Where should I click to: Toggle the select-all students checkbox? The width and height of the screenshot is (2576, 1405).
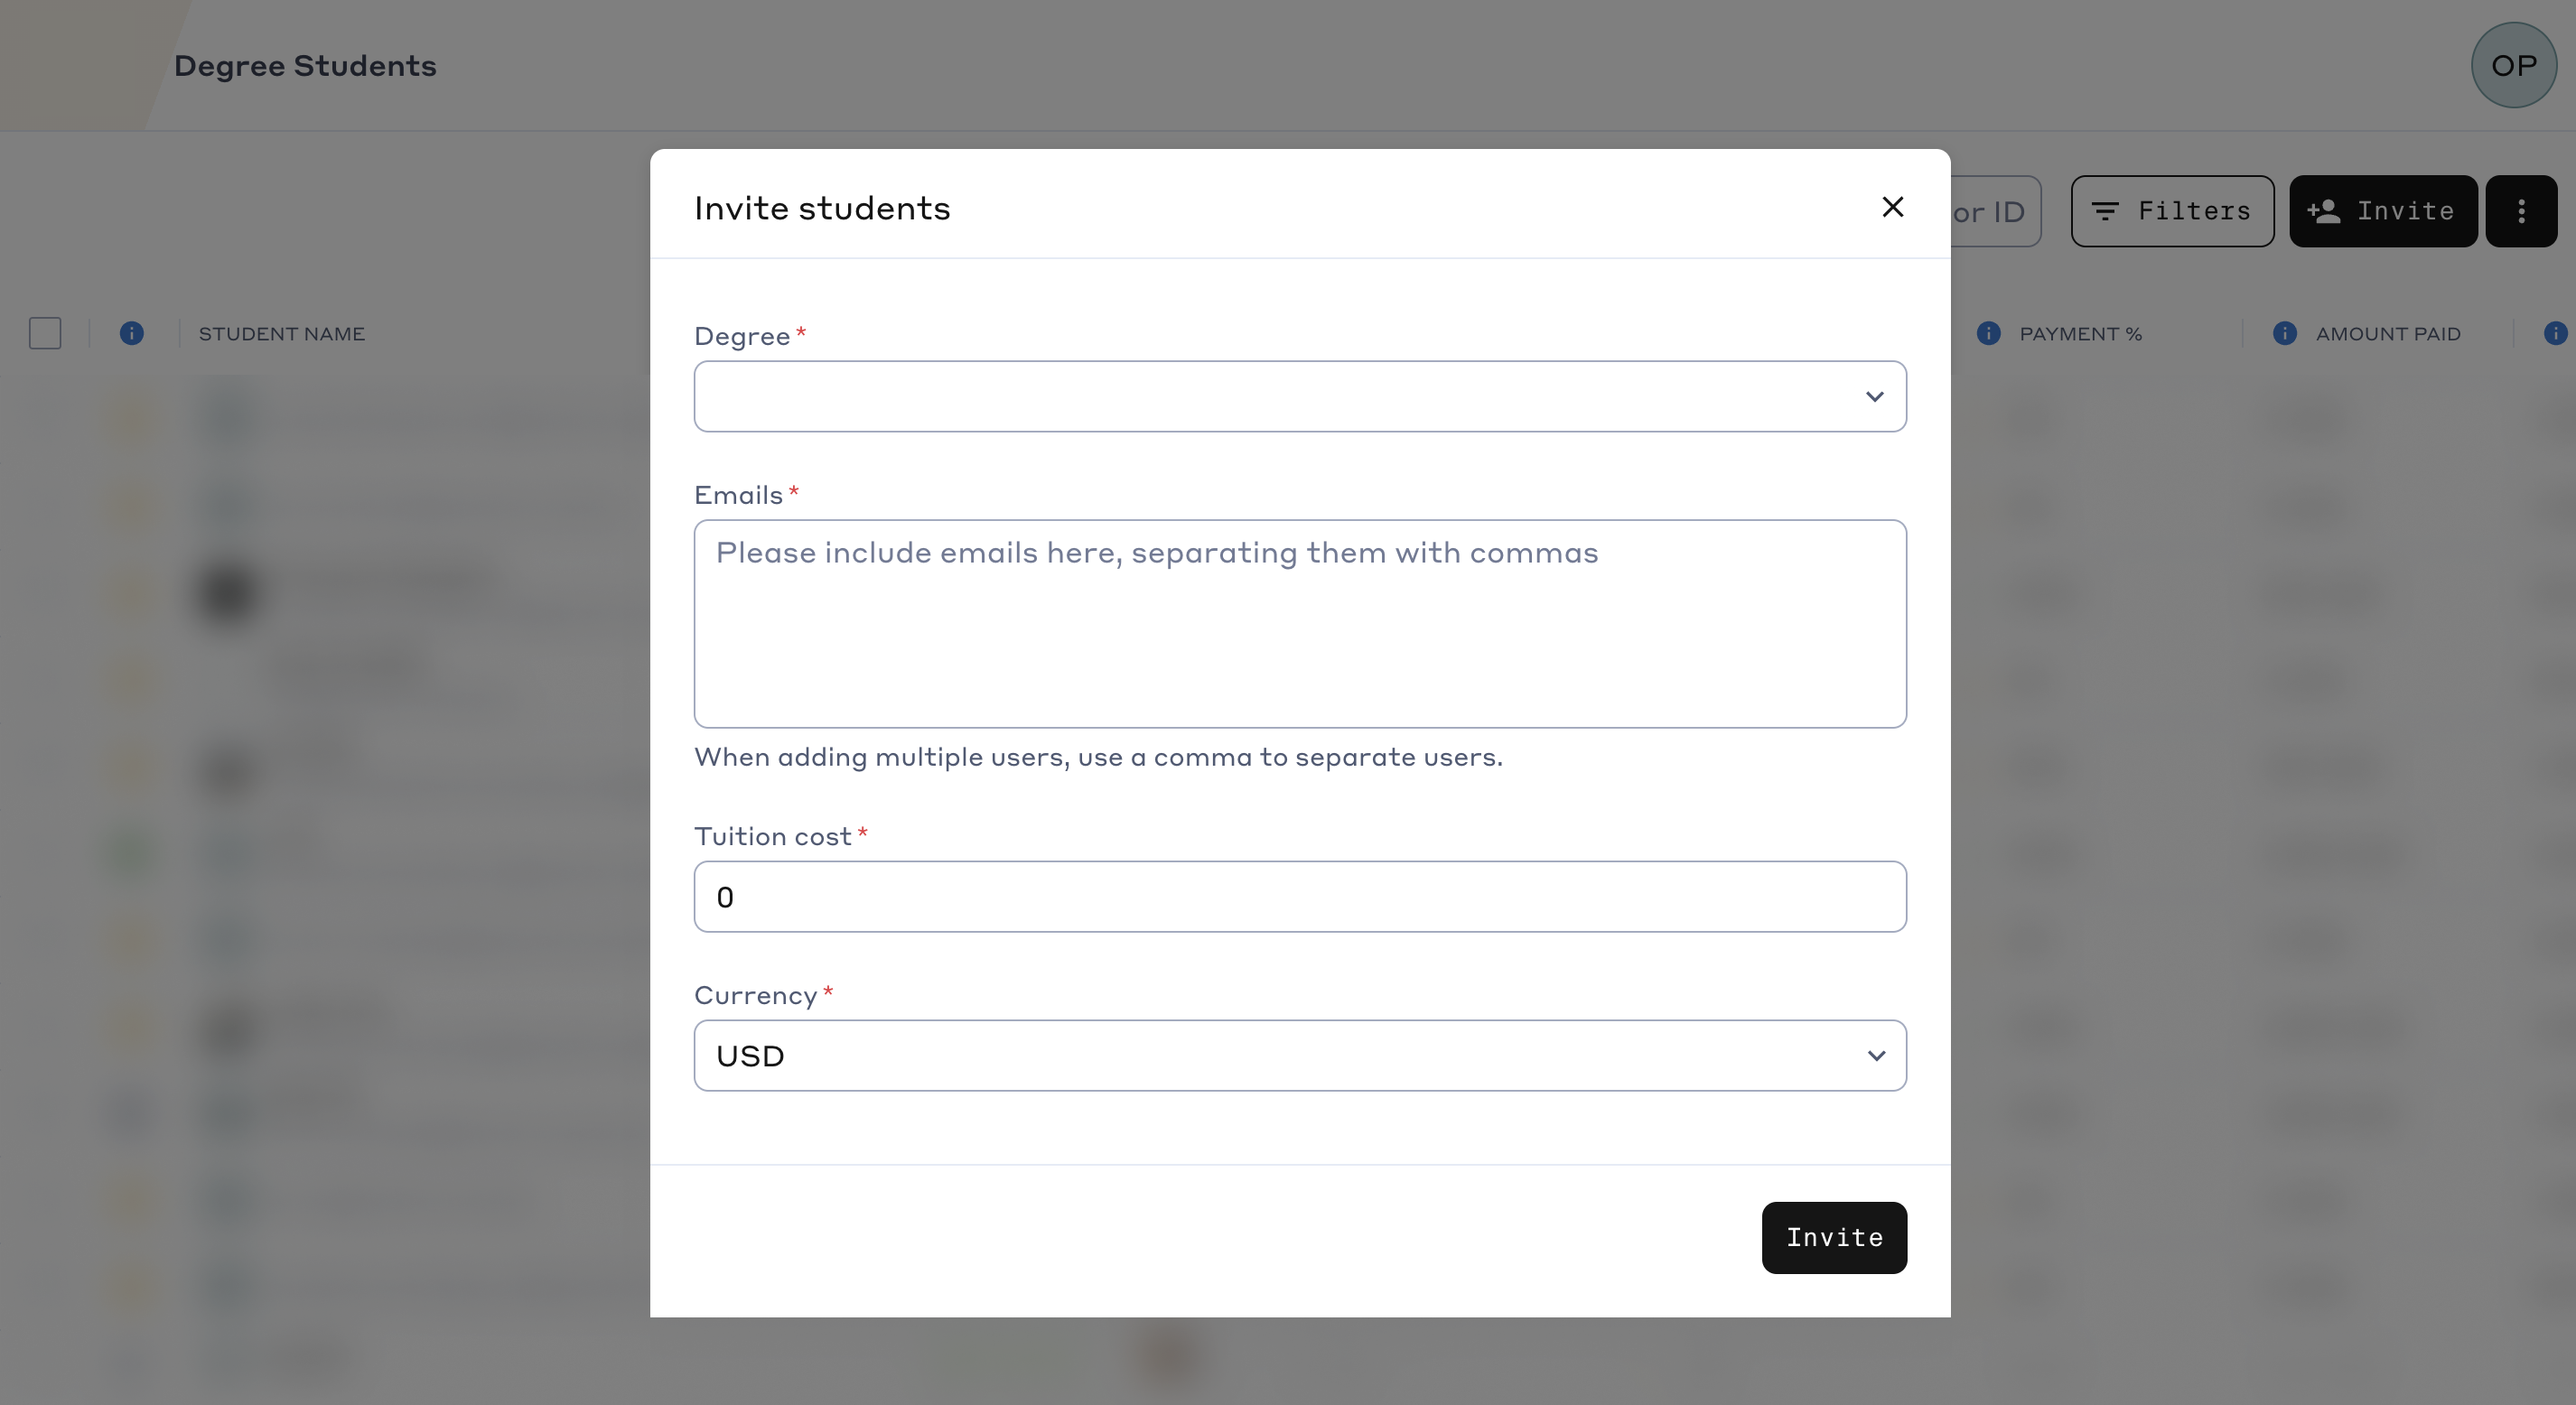(45, 333)
